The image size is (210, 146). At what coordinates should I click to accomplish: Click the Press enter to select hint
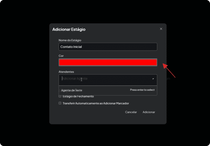click(x=142, y=90)
